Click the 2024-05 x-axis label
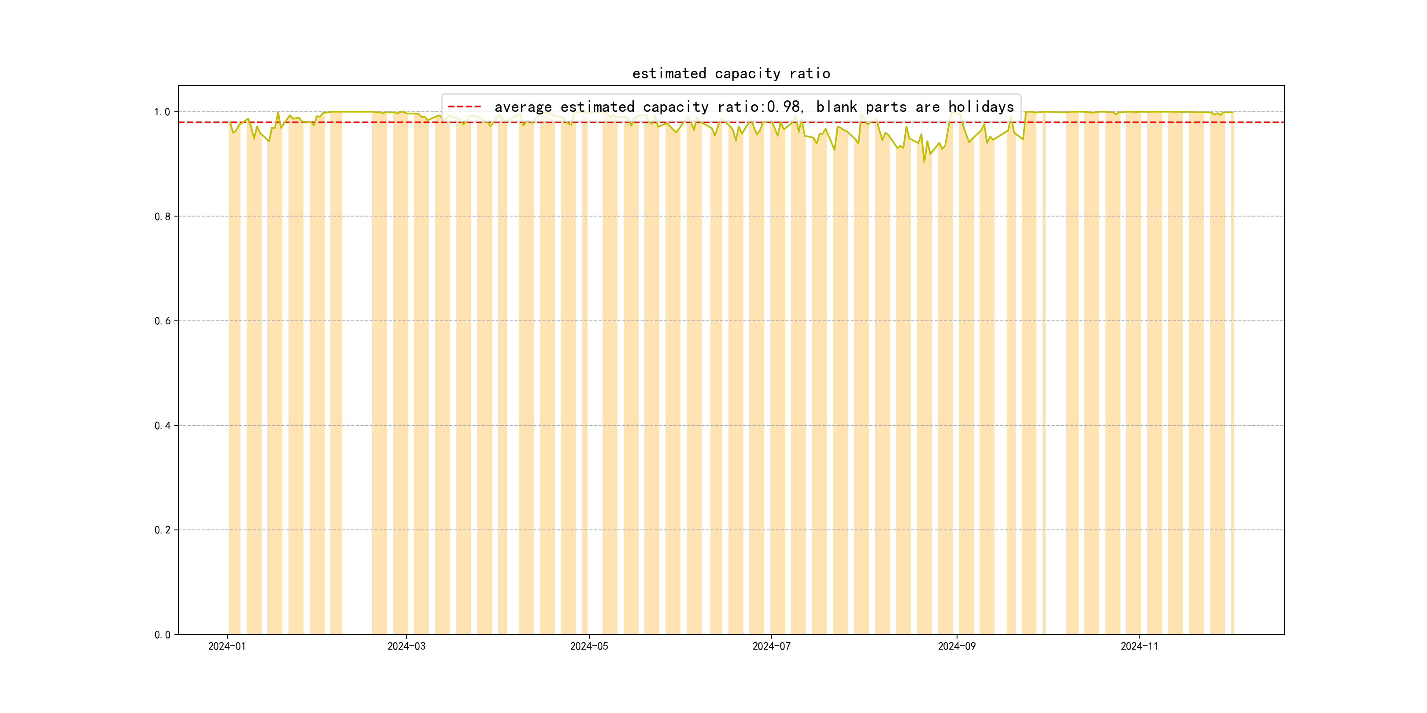Viewport: 1427px width, 713px height. click(589, 646)
